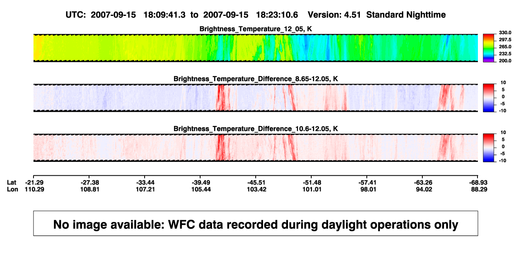Select the Brightness_Temperature_12_05 image strip
This screenshot has height=272, width=531.
pos(256,48)
